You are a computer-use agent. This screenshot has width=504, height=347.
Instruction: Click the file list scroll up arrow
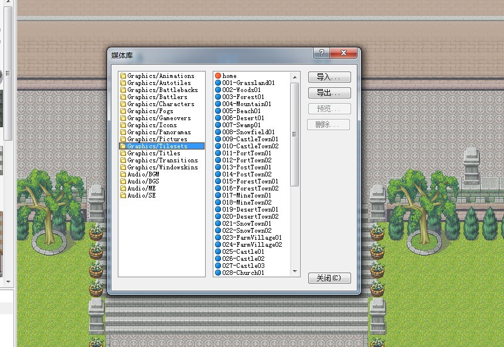point(295,77)
